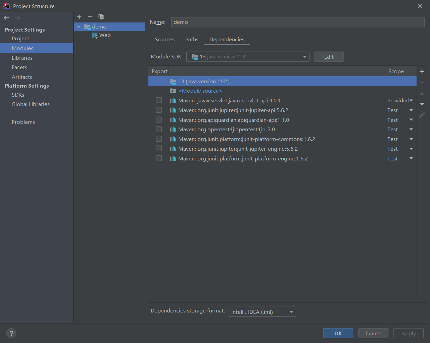Confirm with the OK button
Viewport: 430px width, 343px height.
point(338,333)
